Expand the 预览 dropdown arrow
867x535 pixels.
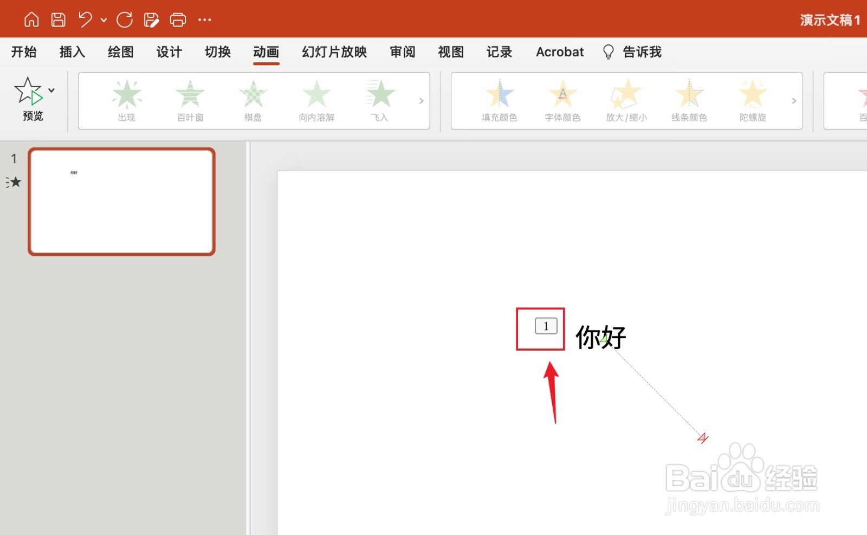(x=51, y=91)
